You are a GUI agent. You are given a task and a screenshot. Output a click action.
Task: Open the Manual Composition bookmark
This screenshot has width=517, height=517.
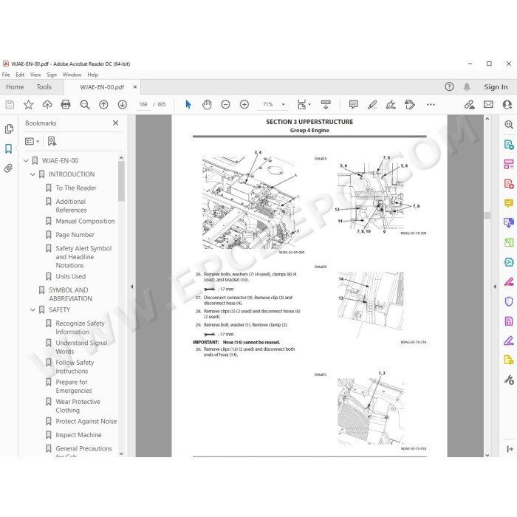point(85,222)
